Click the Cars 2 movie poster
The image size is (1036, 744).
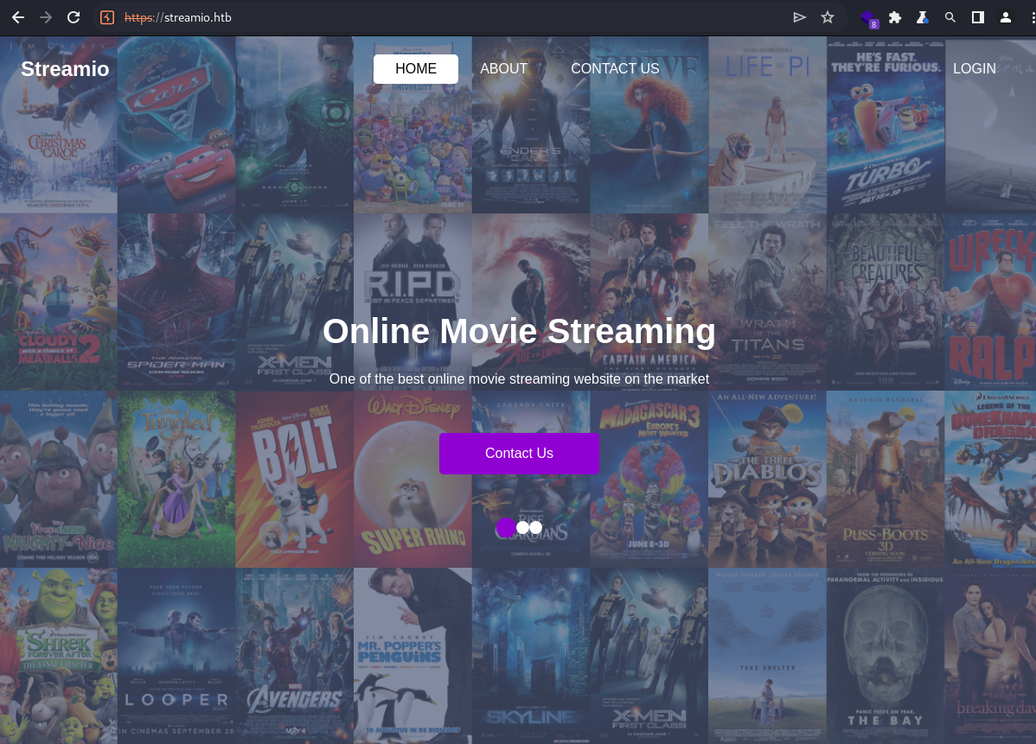[176, 124]
